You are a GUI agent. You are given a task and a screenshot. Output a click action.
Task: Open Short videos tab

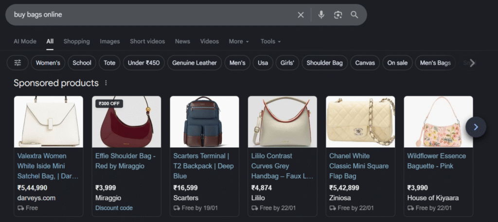(147, 42)
